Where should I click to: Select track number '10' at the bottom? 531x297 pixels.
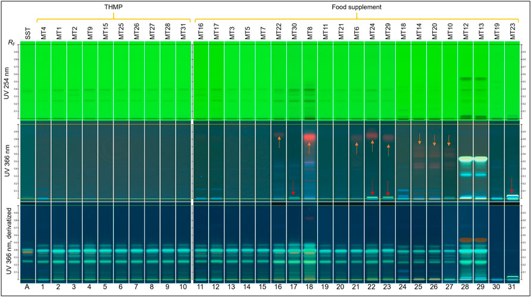(183, 287)
